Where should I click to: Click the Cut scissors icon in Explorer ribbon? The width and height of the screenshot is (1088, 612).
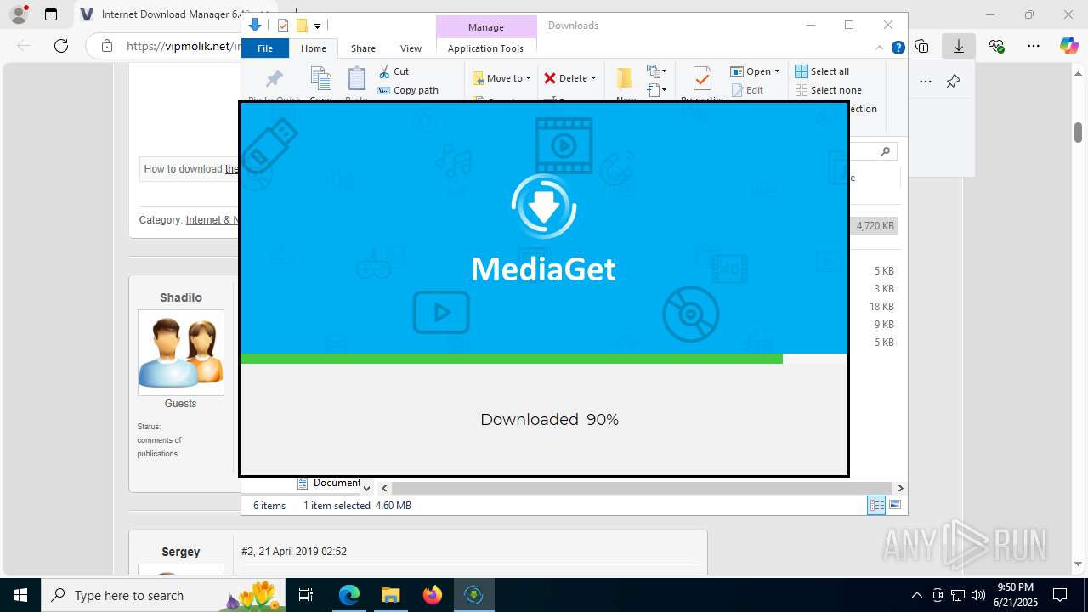pos(384,71)
